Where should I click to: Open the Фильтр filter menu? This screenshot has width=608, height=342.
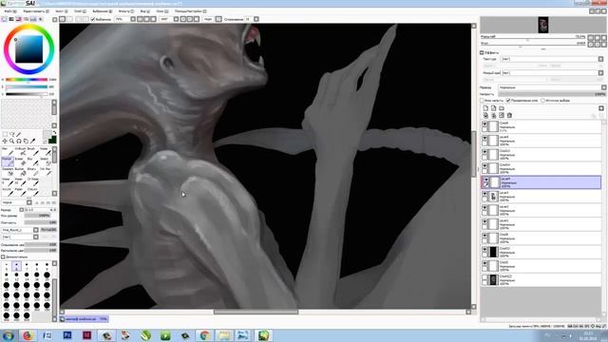126,11
